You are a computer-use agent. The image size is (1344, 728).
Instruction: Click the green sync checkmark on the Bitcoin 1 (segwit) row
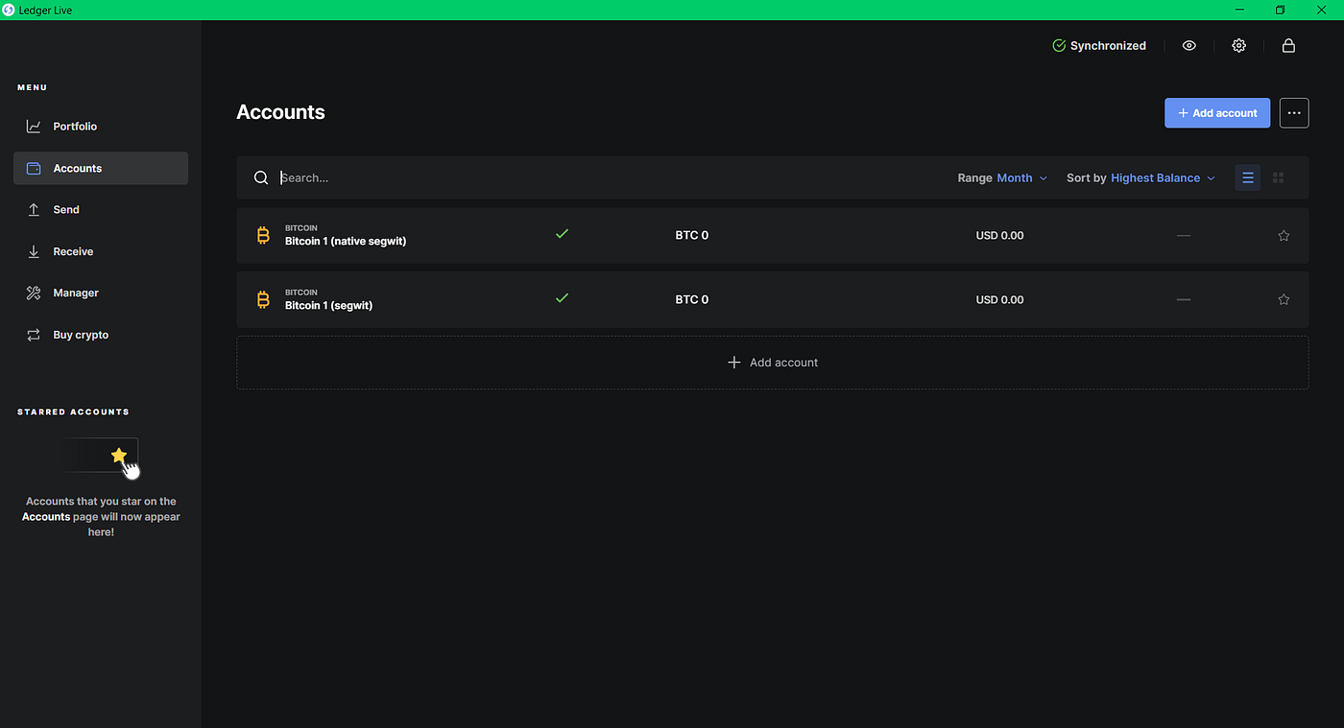pyautogui.click(x=563, y=297)
